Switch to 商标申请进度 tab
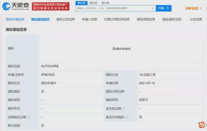The image size is (207, 131). pyautogui.click(x=15, y=19)
